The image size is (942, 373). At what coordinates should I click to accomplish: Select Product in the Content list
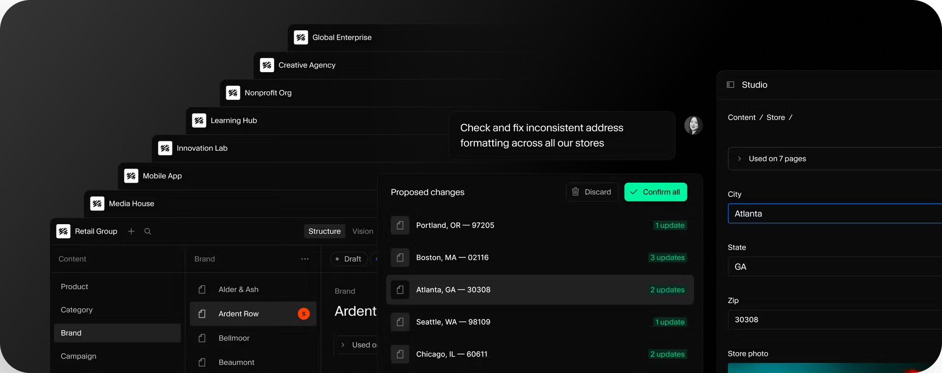tap(117, 287)
